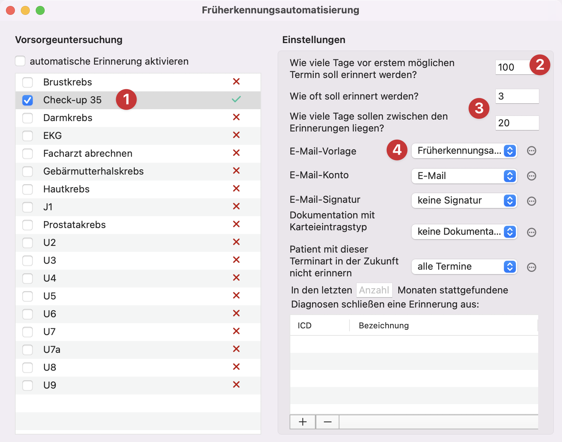Open the keine Dokumenta... dropdown
Image resolution: width=562 pixels, height=442 pixels.
tap(464, 232)
